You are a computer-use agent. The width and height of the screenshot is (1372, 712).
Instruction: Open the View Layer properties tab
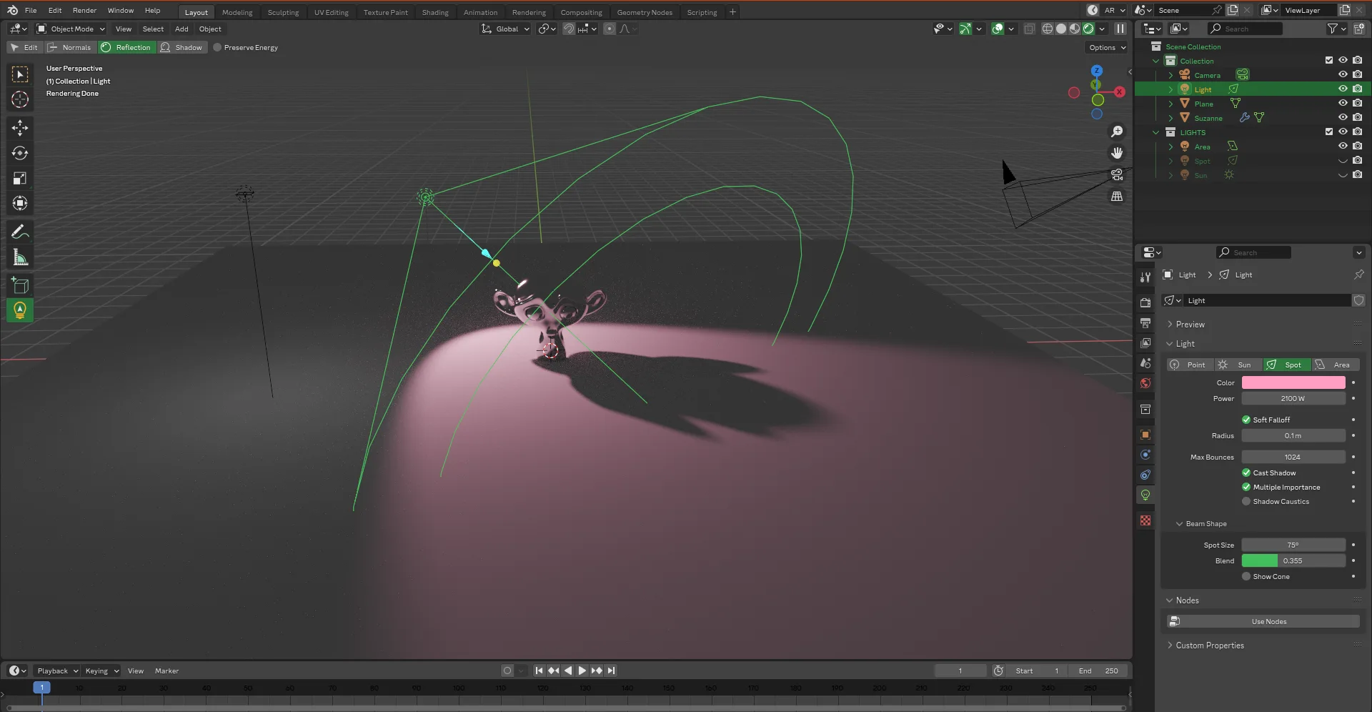click(x=1145, y=343)
